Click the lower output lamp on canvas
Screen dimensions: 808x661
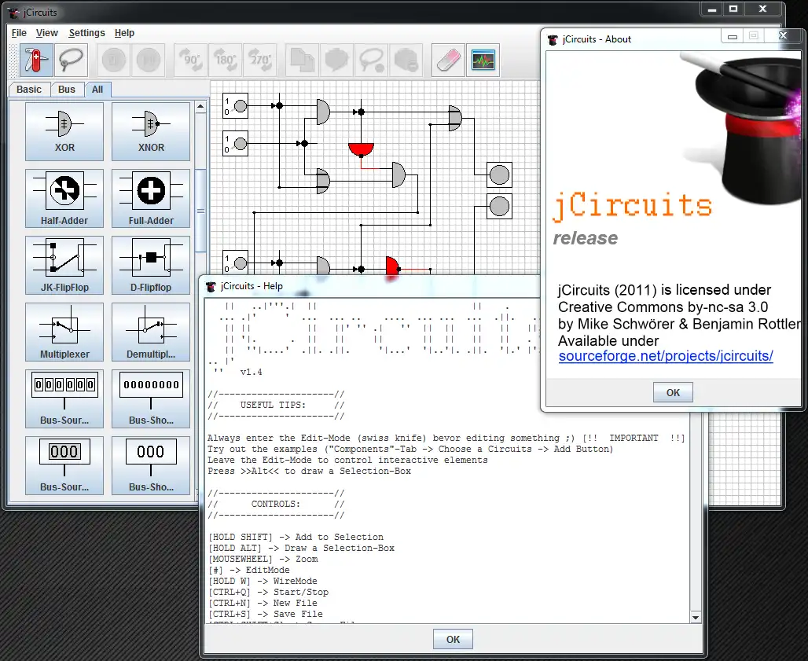[x=499, y=207]
